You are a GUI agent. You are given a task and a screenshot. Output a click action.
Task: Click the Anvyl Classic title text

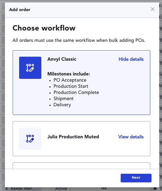62,59
